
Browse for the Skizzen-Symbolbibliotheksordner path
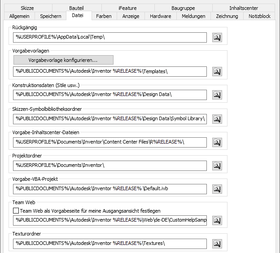coord(217,119)
